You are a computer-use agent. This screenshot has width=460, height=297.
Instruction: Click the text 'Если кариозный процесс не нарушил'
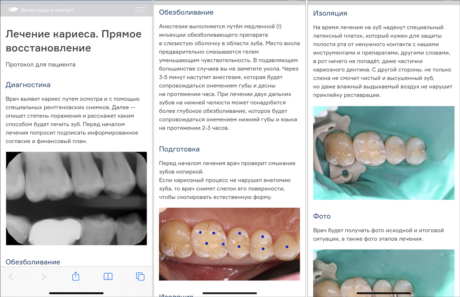click(225, 189)
